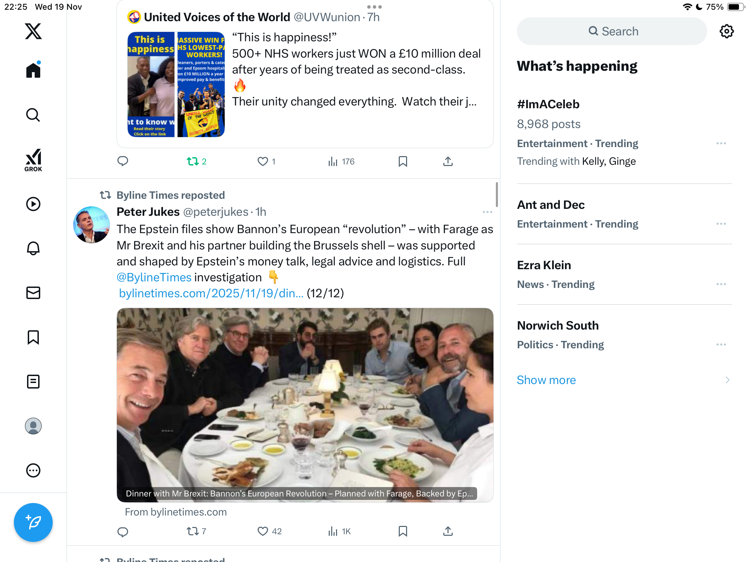The height and width of the screenshot is (562, 749).
Task: Open Bookmarks in the sidebar
Action: pos(33,337)
